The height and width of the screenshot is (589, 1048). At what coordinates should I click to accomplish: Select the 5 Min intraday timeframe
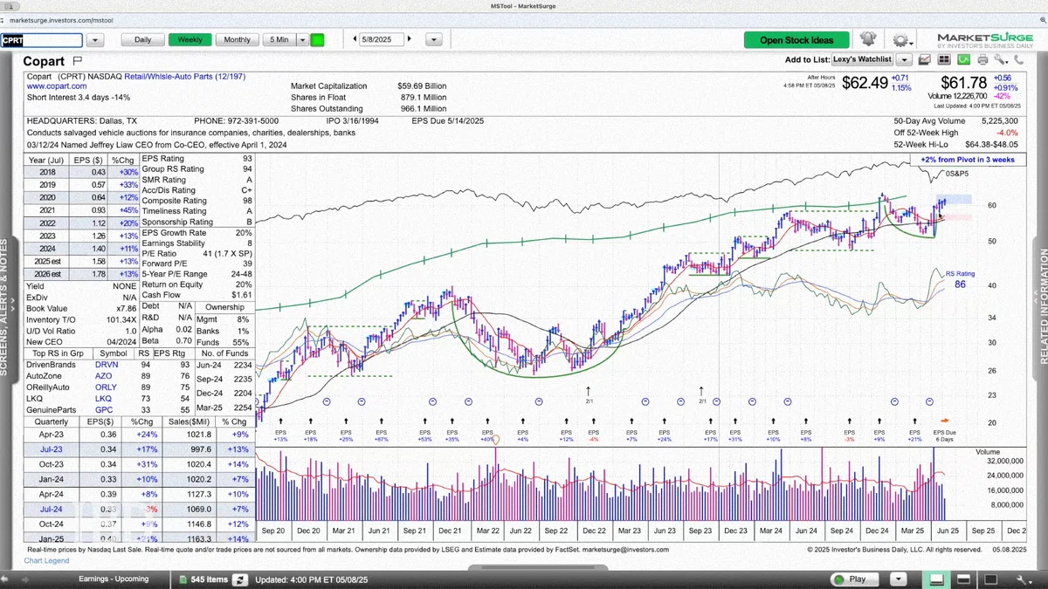point(280,40)
